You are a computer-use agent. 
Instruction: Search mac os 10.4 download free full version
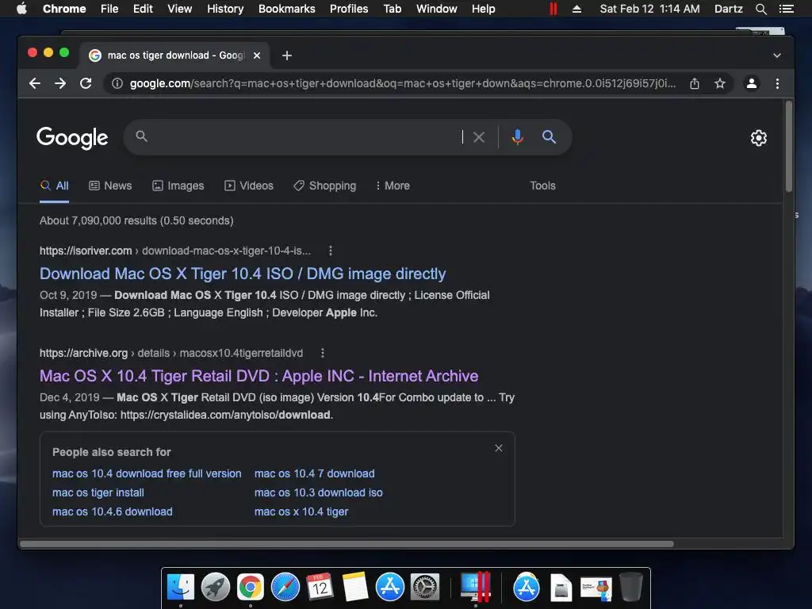tap(147, 473)
